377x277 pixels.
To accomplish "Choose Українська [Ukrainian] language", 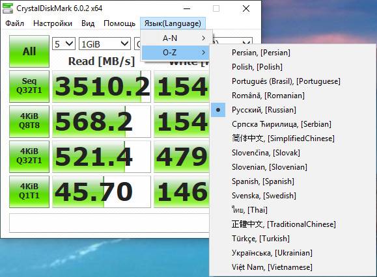I will pyautogui.click(x=293, y=253).
